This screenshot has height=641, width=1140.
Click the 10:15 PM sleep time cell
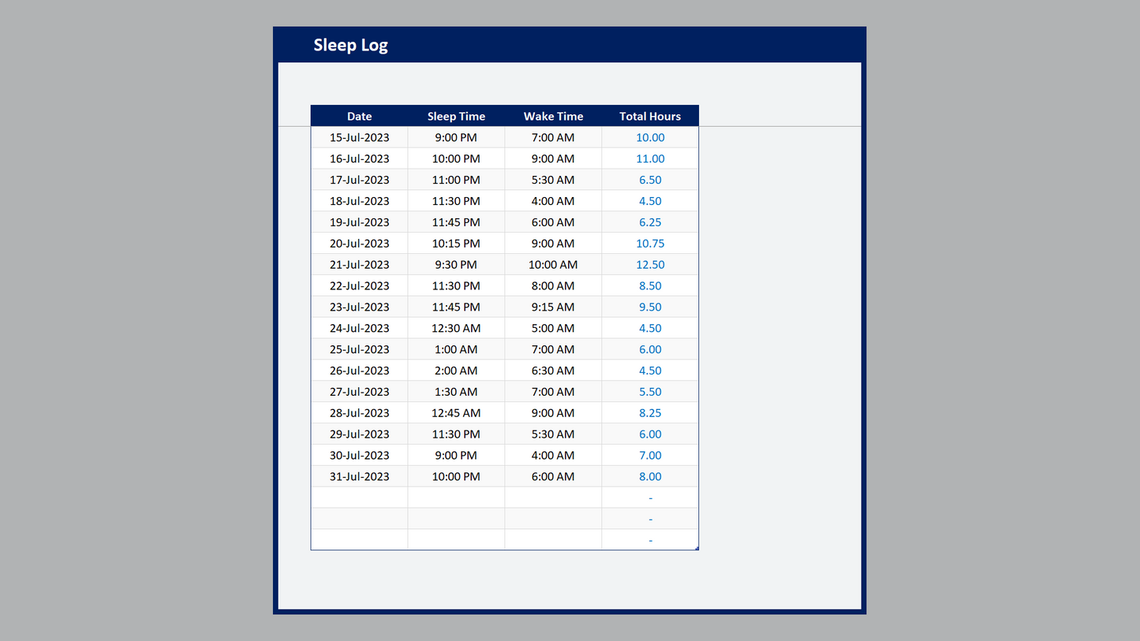[456, 244]
